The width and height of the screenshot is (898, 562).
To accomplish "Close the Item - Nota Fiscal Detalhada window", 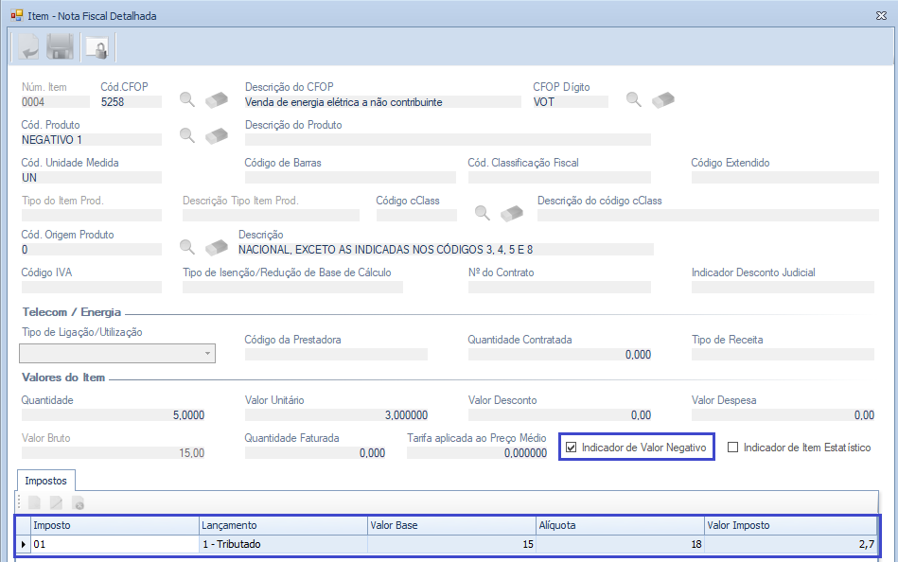I will point(881,15).
